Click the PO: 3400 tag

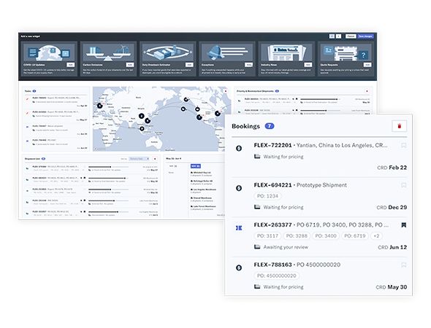326,236
